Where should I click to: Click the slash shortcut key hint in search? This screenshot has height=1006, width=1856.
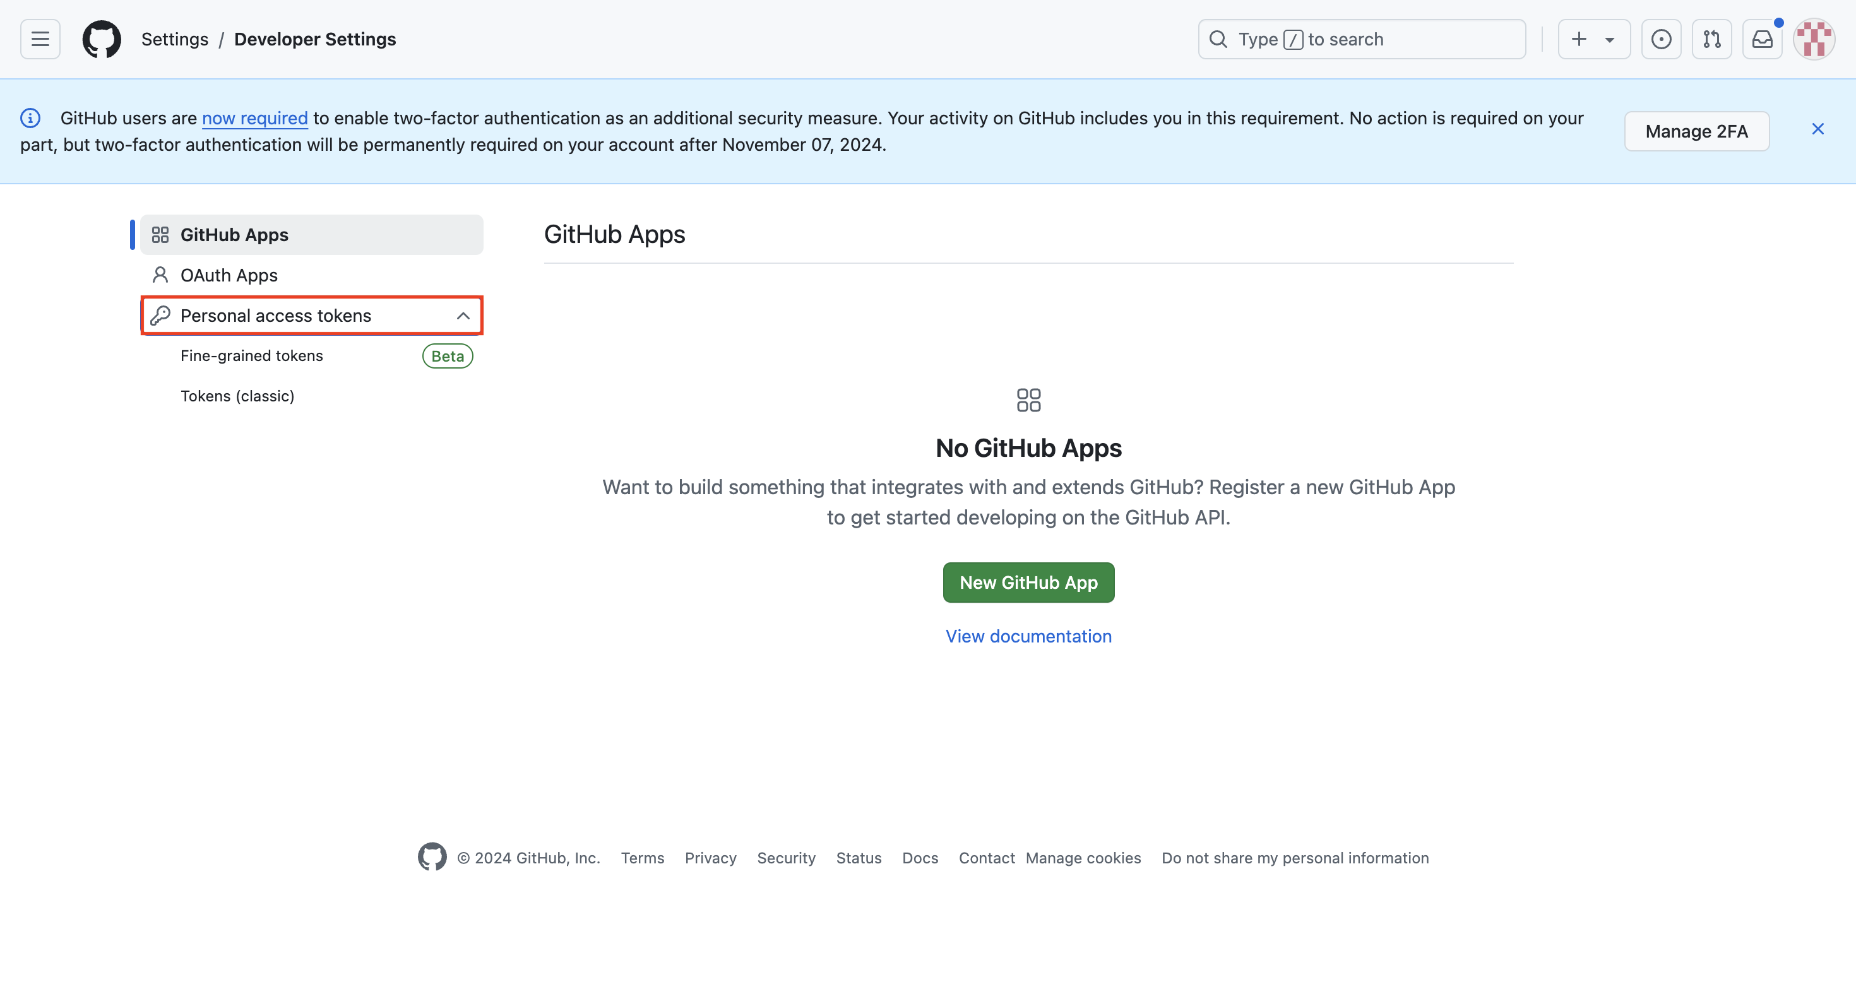point(1294,40)
